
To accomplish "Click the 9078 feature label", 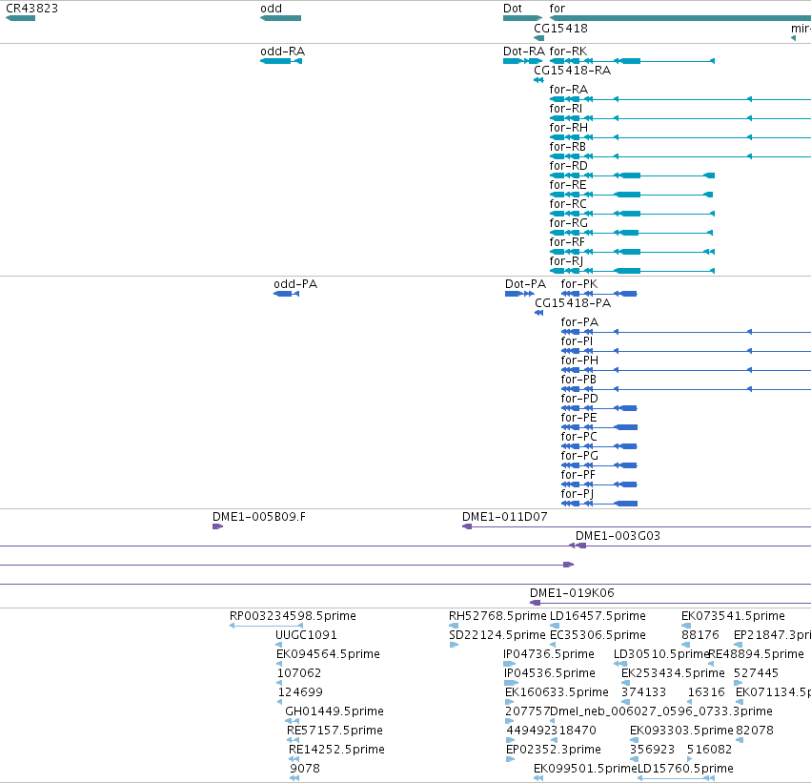I will click(x=305, y=769).
